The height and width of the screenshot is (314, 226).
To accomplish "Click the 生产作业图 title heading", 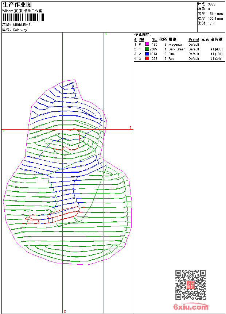I will point(17,4).
